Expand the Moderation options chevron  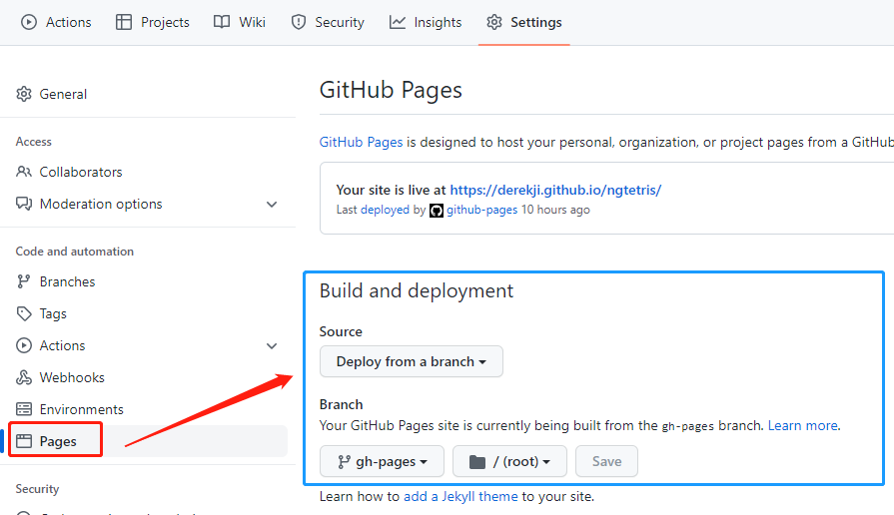(x=272, y=204)
